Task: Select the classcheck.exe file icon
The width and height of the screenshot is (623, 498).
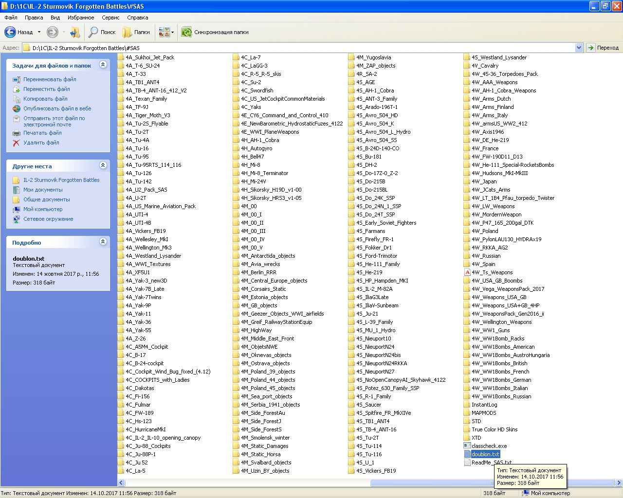Action: [x=467, y=446]
